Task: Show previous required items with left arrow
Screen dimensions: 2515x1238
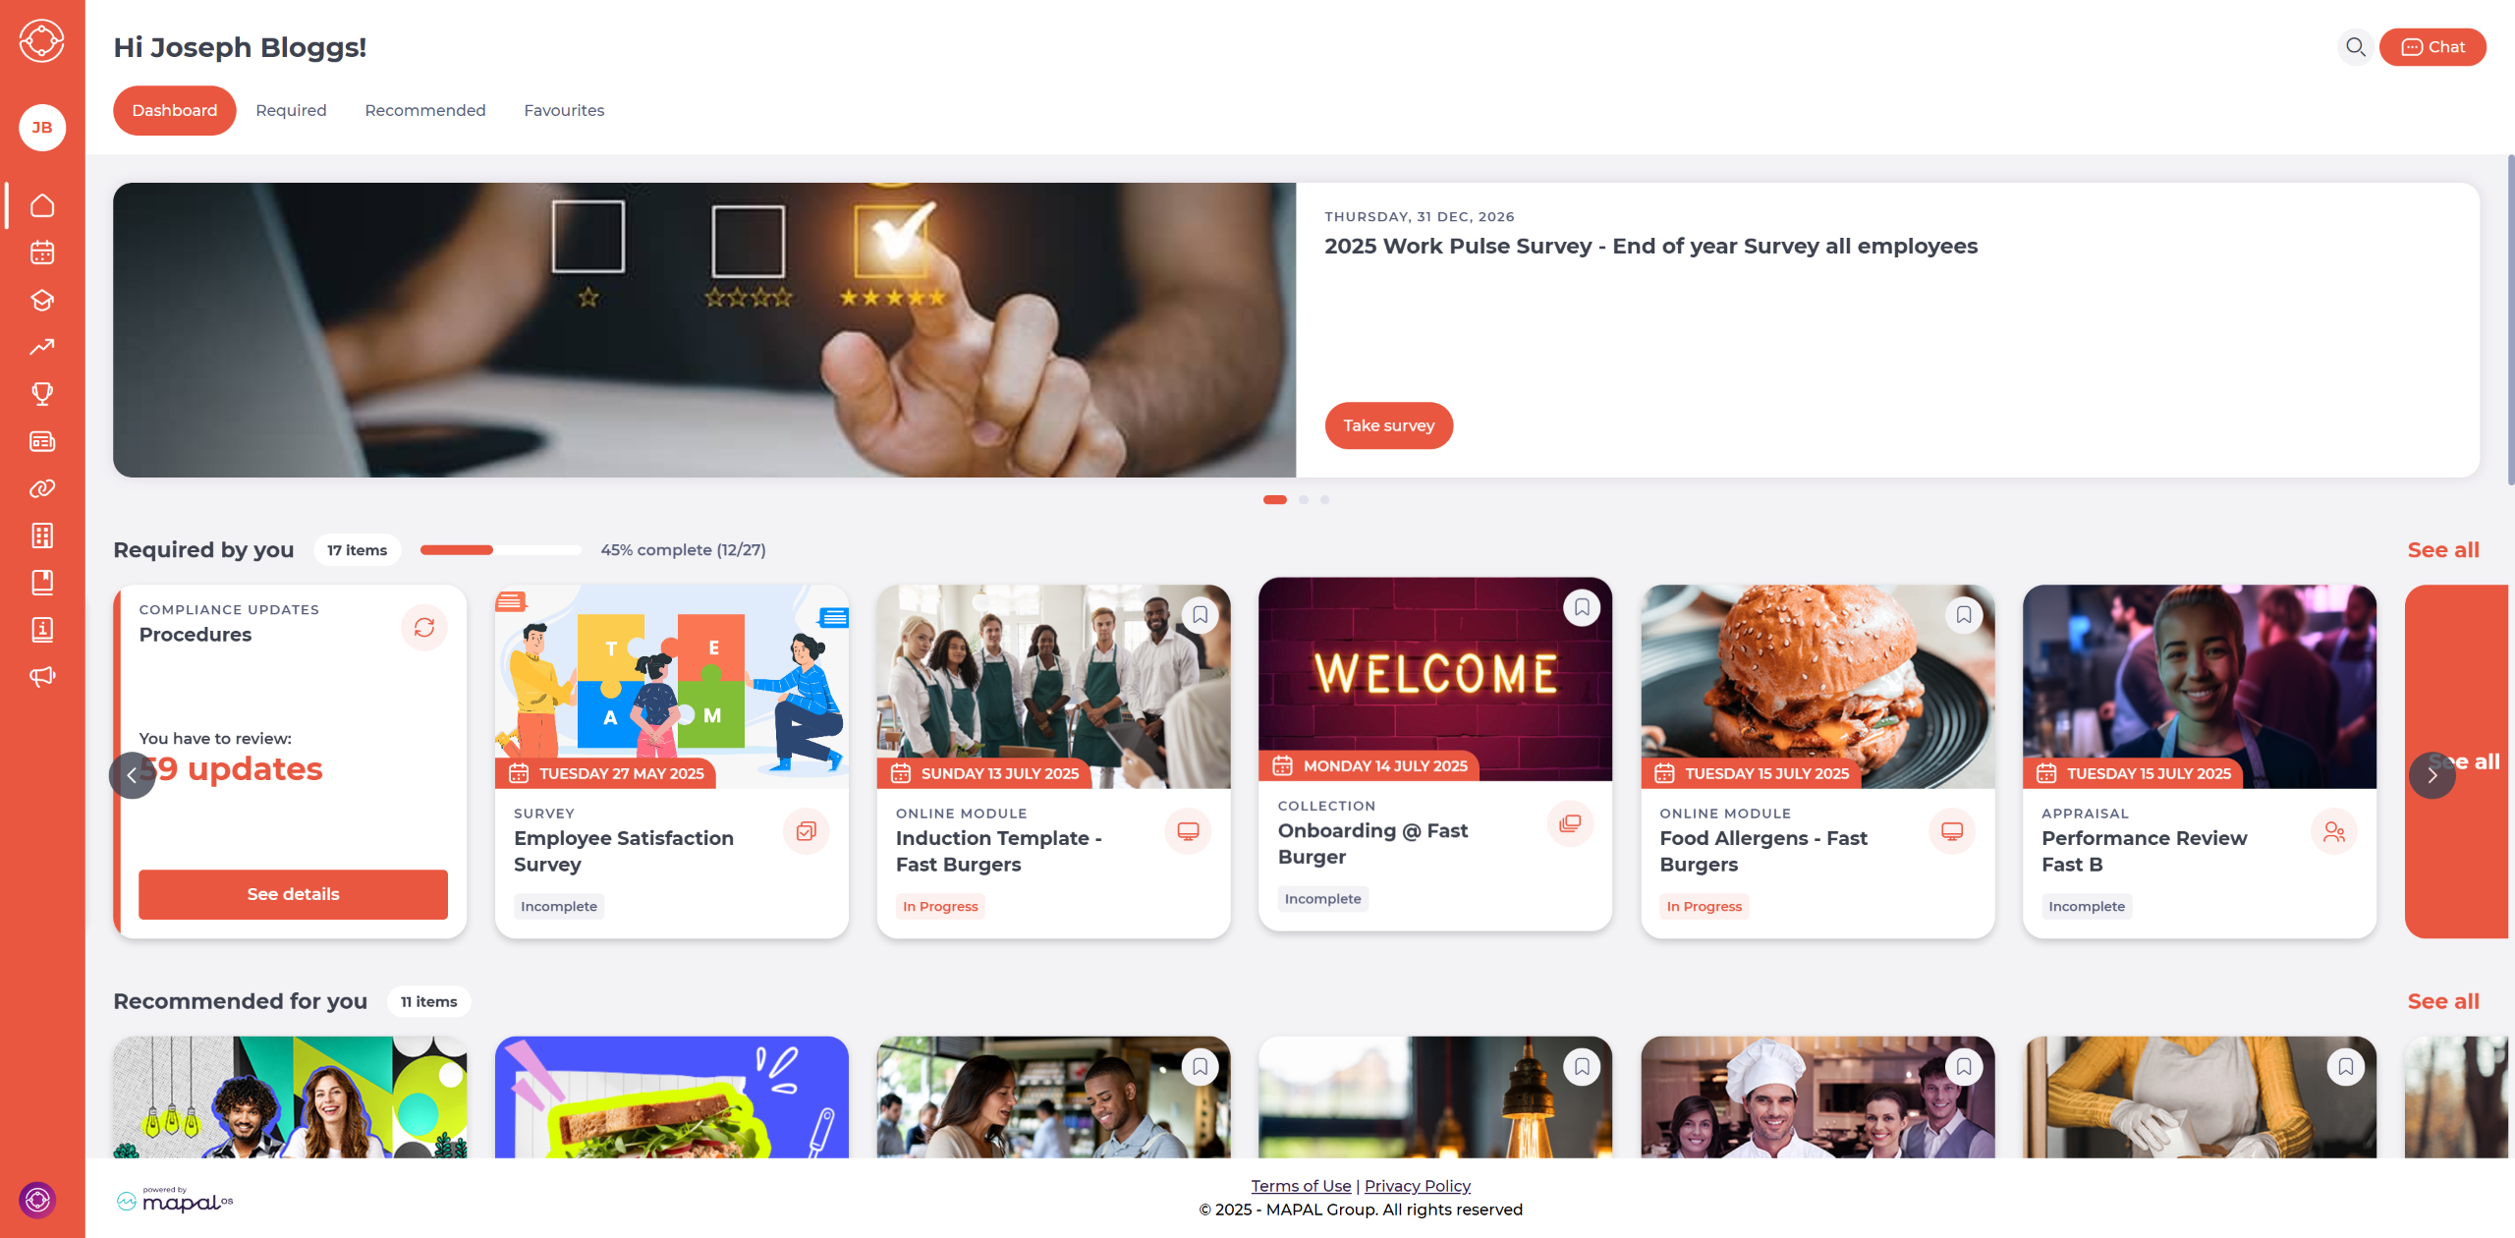Action: pos(132,775)
